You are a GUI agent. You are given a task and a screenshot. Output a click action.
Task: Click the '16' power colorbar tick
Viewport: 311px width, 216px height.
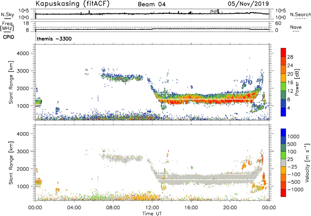pos(290,83)
